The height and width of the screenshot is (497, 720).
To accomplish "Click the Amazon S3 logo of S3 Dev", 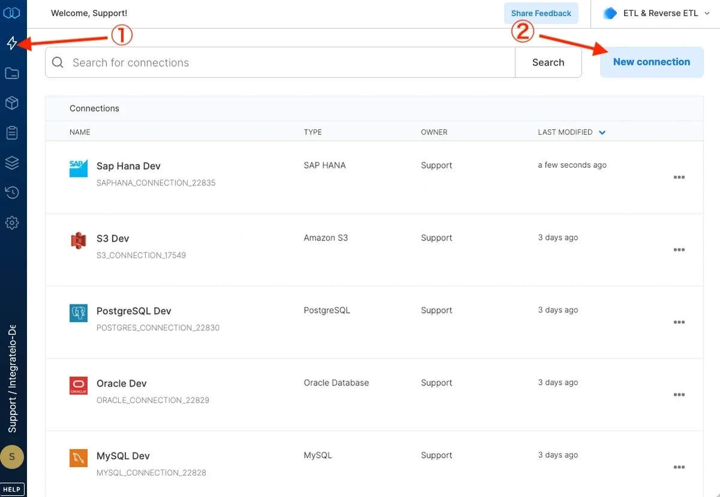I will [x=79, y=241].
